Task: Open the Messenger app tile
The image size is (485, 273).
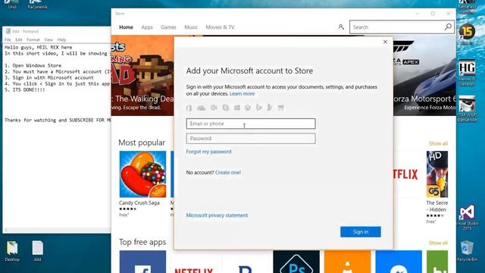Action: 399,262
